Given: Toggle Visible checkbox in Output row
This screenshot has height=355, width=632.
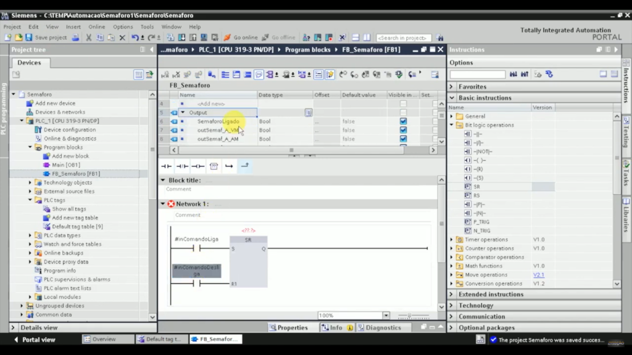Looking at the screenshot, I should [x=403, y=112].
